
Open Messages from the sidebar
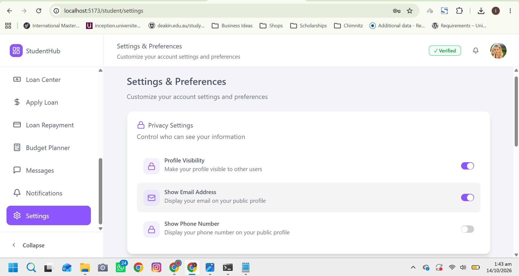point(49,171)
